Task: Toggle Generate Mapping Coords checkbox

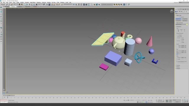Action: point(177,62)
